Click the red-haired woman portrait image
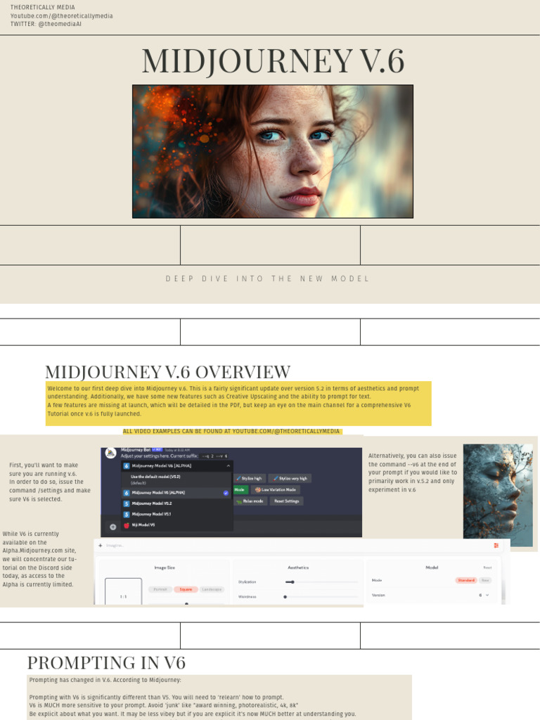This screenshot has width=540, height=720. (x=273, y=151)
